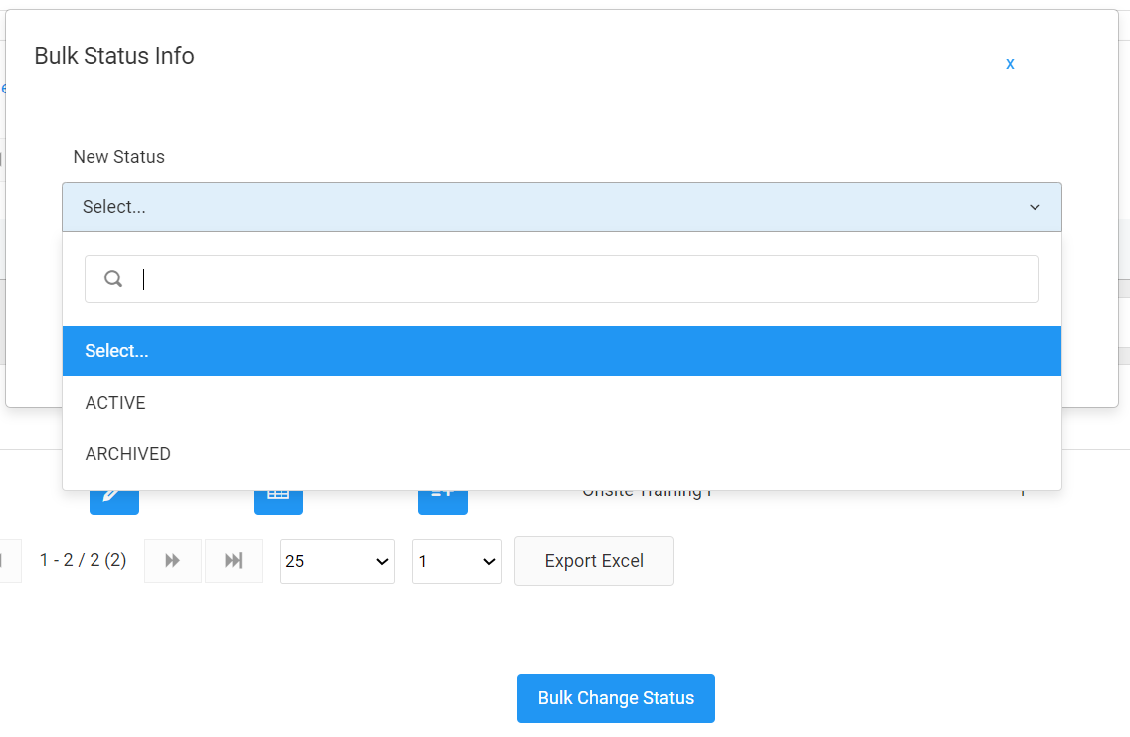Viewport: 1130px width, 737px height.
Task: Go to next page with double-arrow icon
Action: coord(173,561)
